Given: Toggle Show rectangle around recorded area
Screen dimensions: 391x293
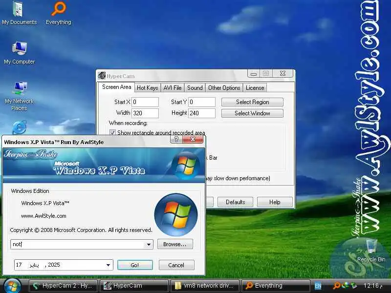Looking at the screenshot, I should (112, 132).
